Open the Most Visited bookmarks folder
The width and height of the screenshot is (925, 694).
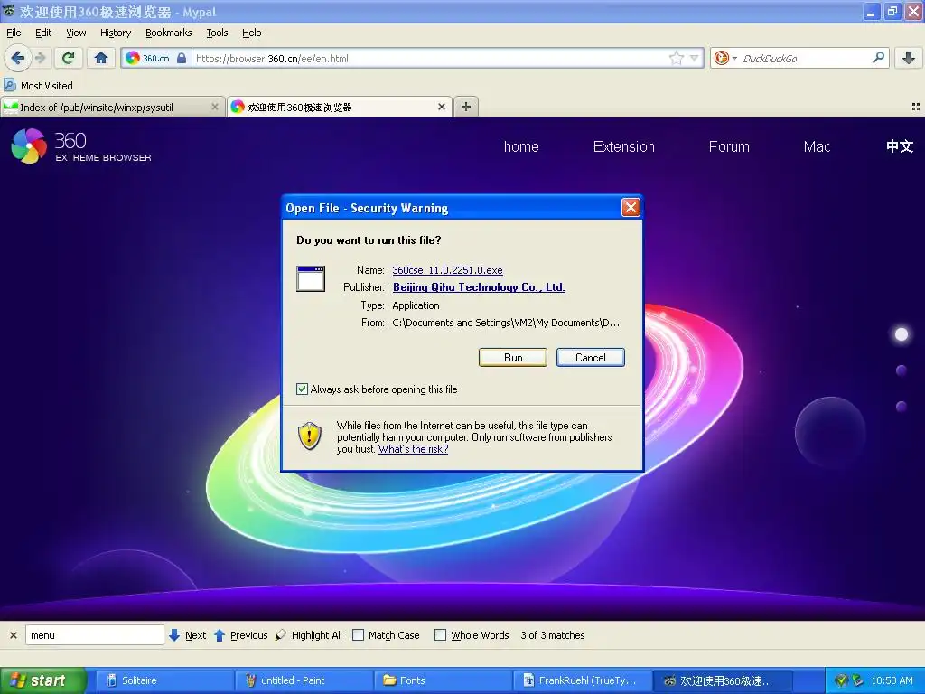39,86
